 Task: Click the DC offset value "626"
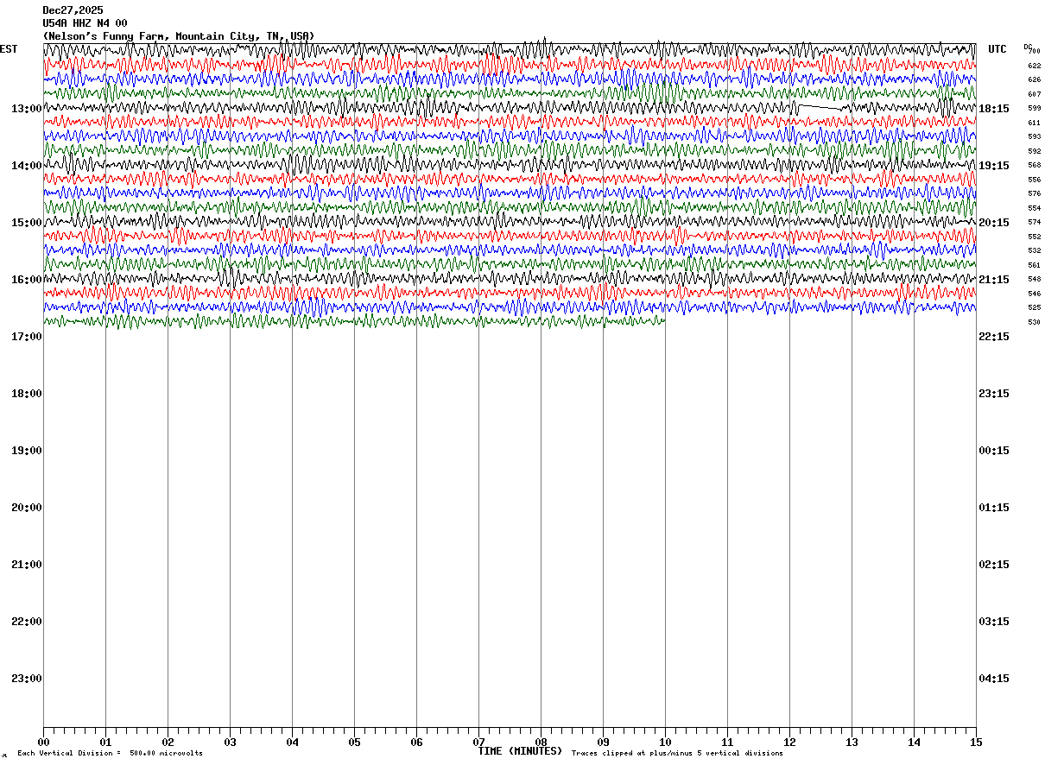point(1034,79)
